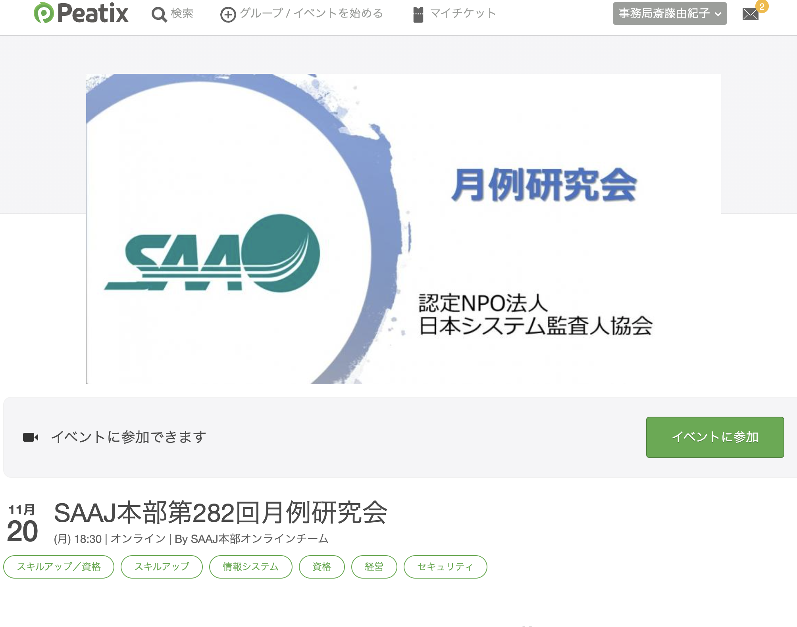Open グループ / イベントを始める link
This screenshot has height=627, width=797.
[312, 13]
